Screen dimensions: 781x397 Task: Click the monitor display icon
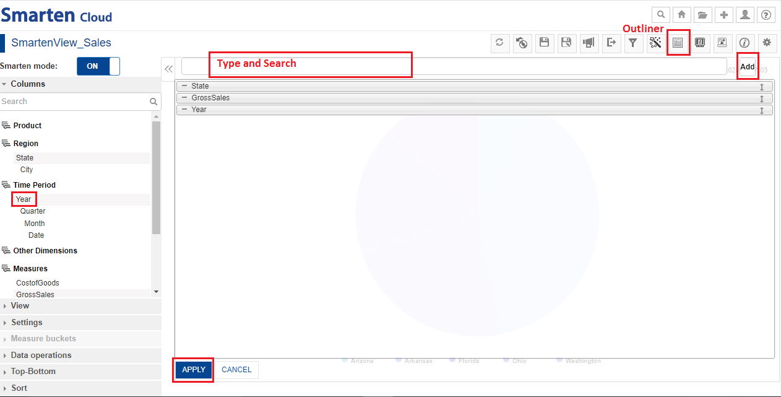[700, 43]
